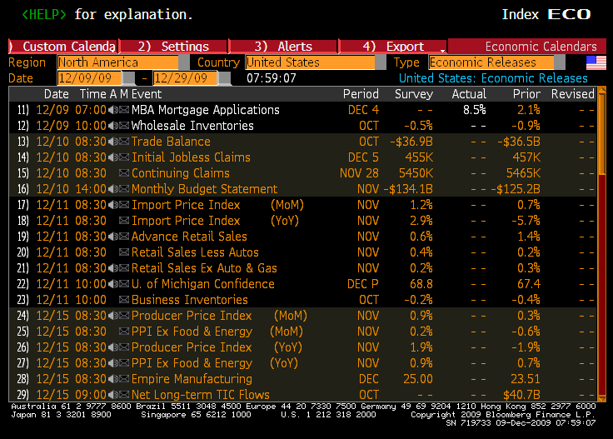Click speaker icon for PPI Ex Food & Energy YoY
613x439 pixels.
pyautogui.click(x=113, y=363)
